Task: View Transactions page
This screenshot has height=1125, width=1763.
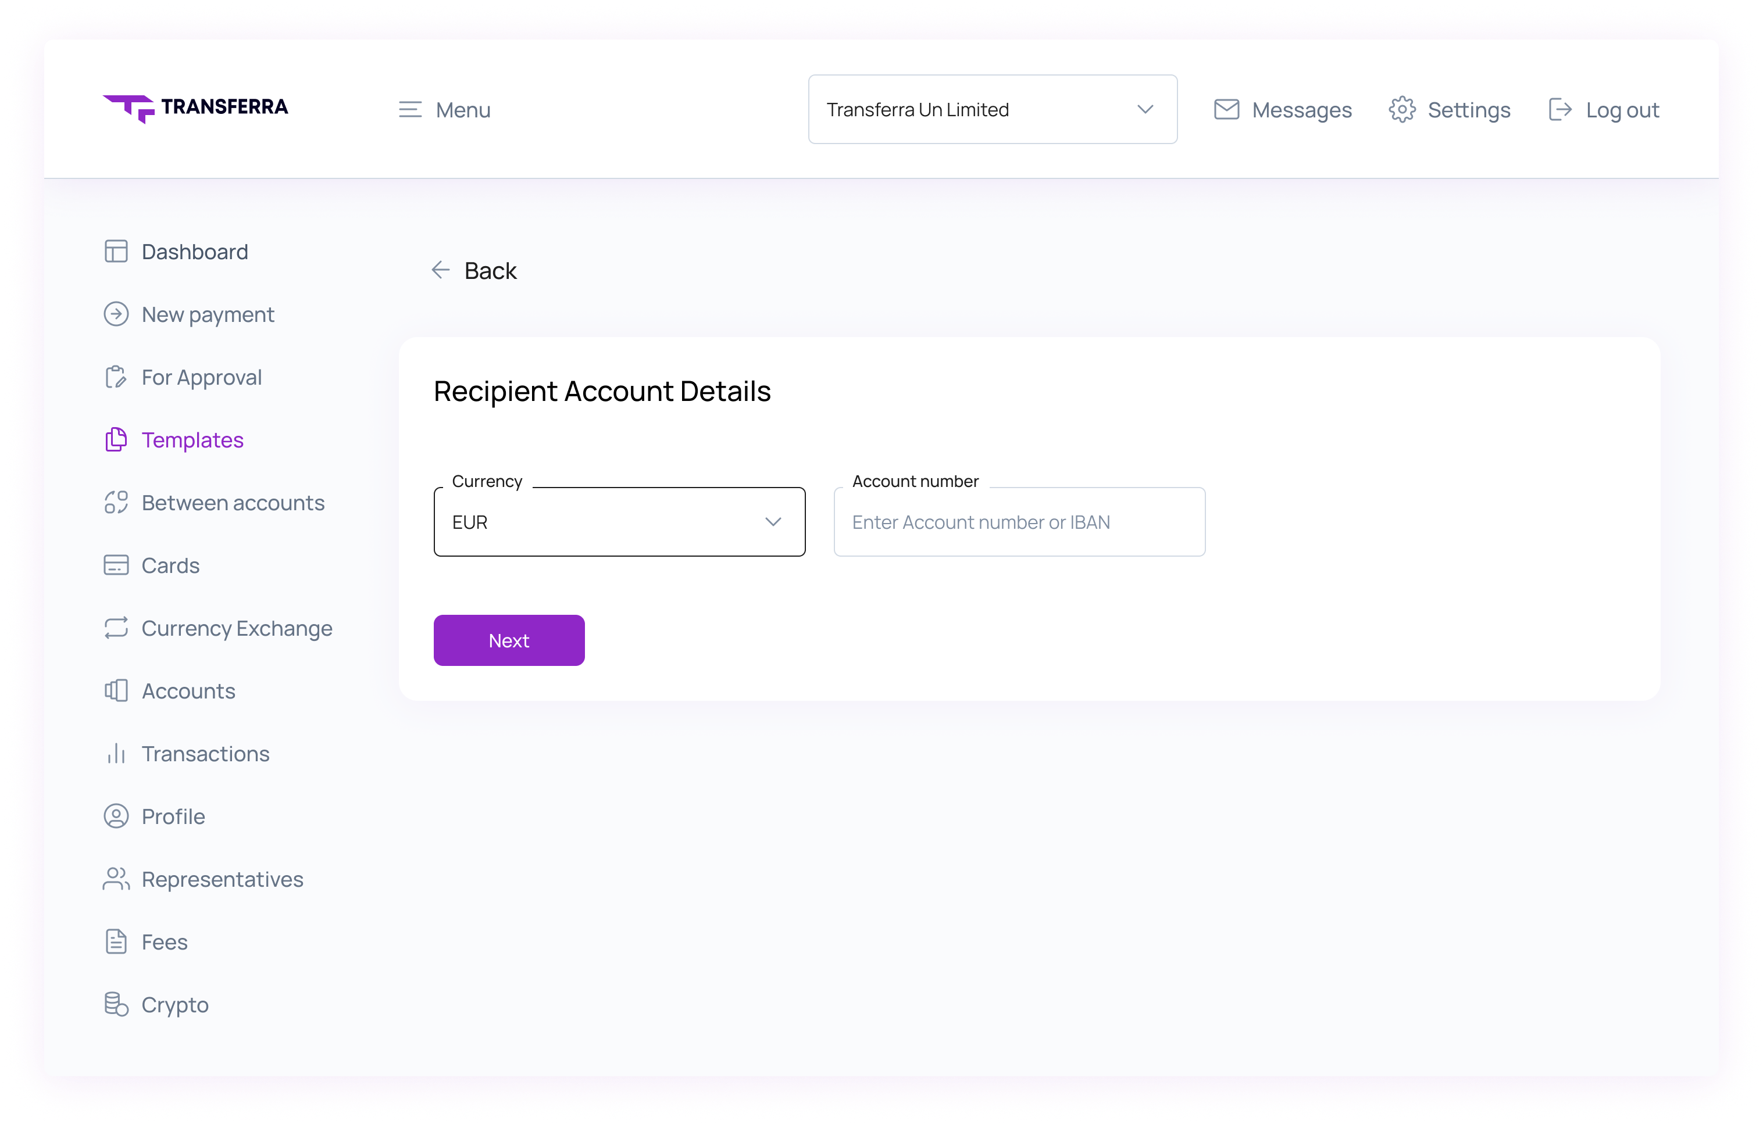Action: coord(187,754)
